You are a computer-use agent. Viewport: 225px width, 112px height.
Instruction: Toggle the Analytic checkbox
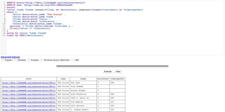[x=29, y=60]
